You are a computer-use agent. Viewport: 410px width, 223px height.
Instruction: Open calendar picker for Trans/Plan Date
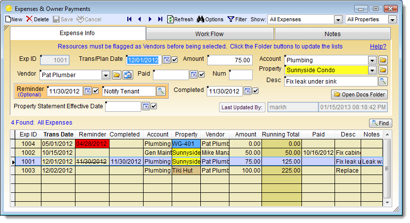point(166,60)
